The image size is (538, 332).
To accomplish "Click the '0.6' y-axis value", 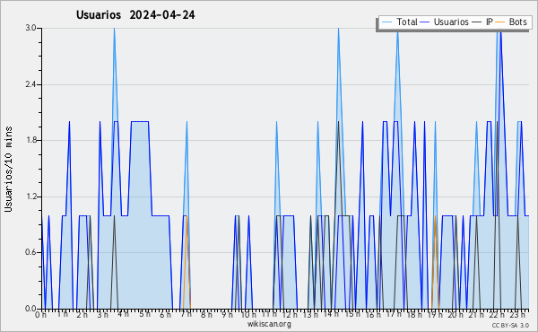I will (30, 252).
